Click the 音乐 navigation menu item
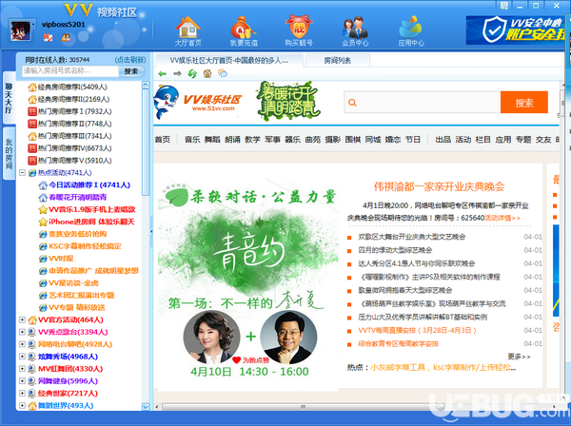This screenshot has height=426, width=571. [192, 140]
